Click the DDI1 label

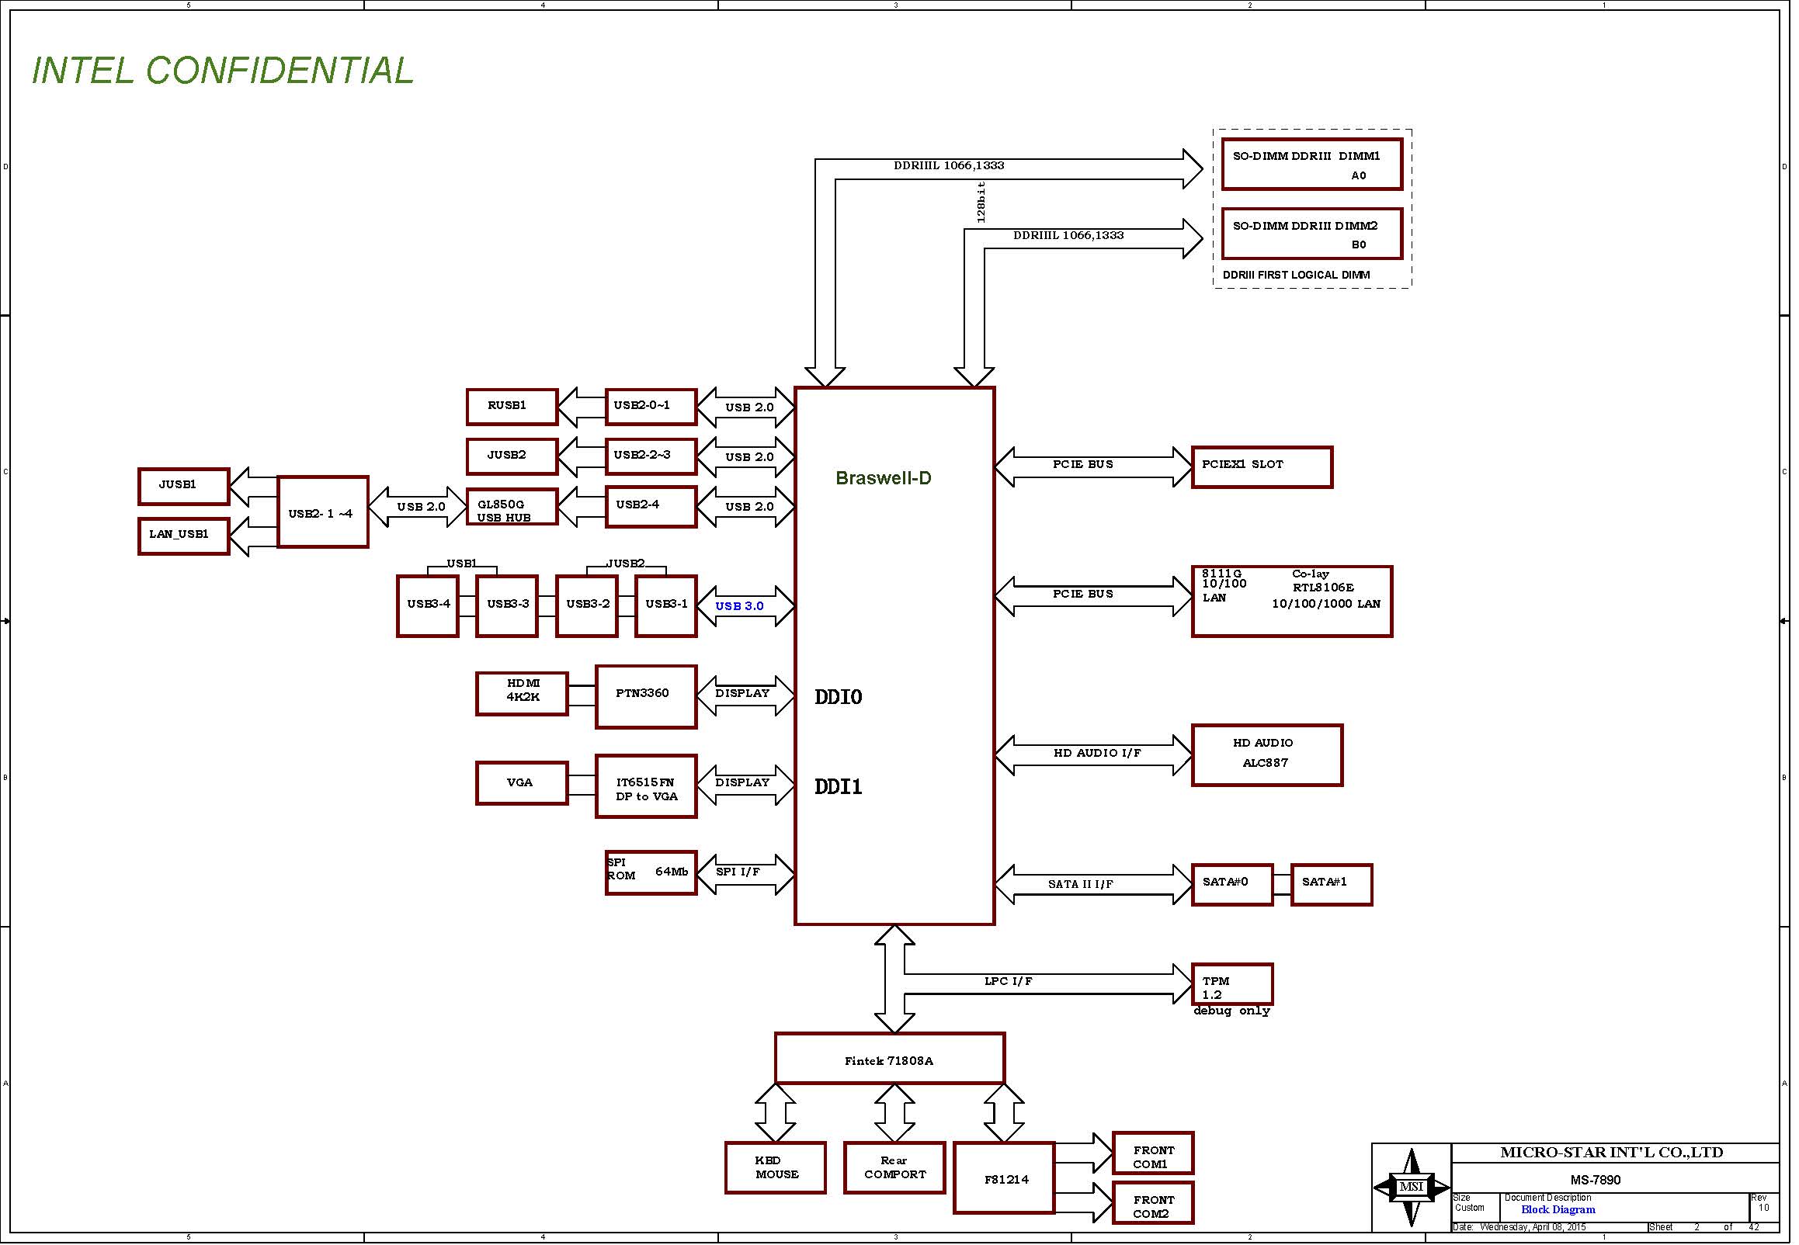[x=839, y=786]
